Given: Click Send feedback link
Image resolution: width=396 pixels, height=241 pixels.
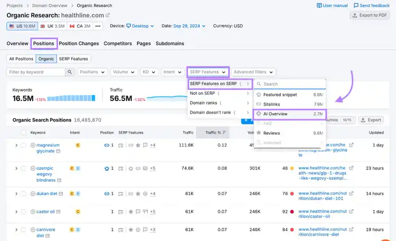Looking at the screenshot, I should 372,5.
